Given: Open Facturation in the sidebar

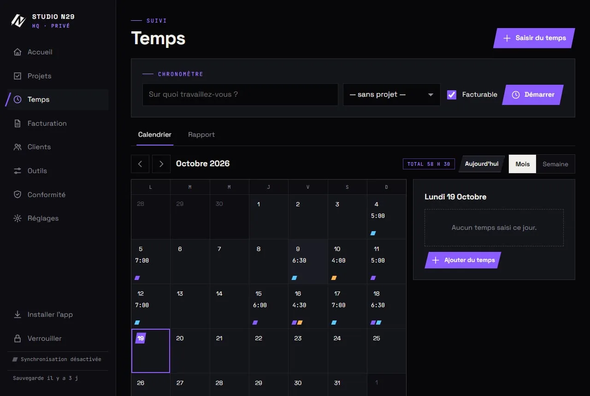Looking at the screenshot, I should click(58, 123).
